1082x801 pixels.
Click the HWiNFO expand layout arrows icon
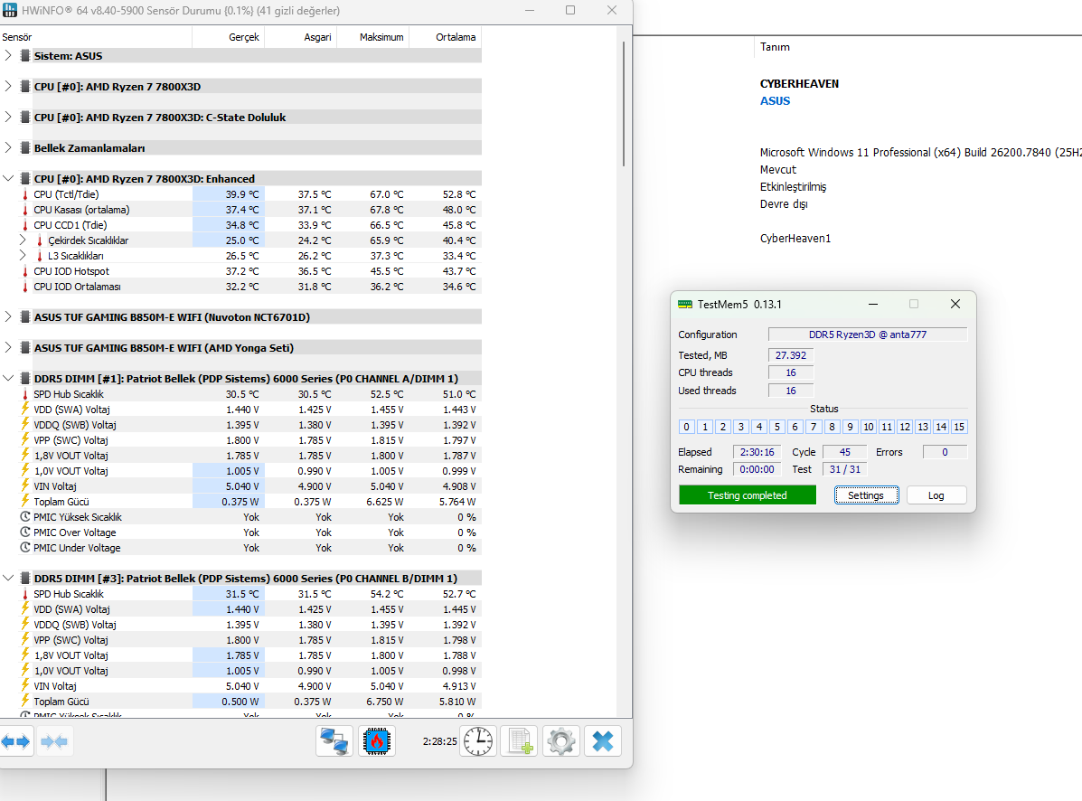click(15, 741)
